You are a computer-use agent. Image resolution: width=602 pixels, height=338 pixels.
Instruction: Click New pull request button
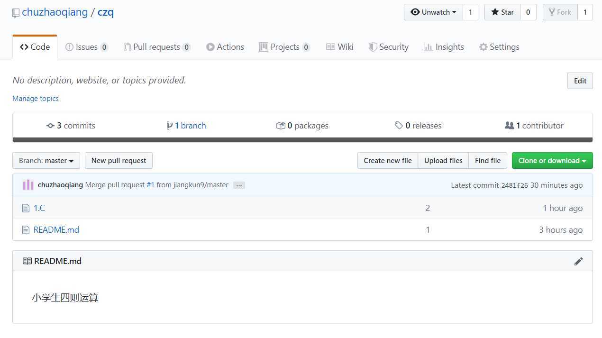click(x=119, y=161)
